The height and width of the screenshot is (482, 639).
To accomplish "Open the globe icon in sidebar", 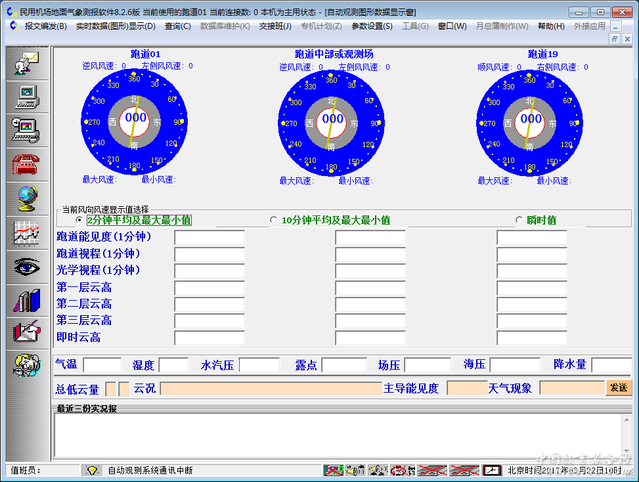I will (27, 198).
